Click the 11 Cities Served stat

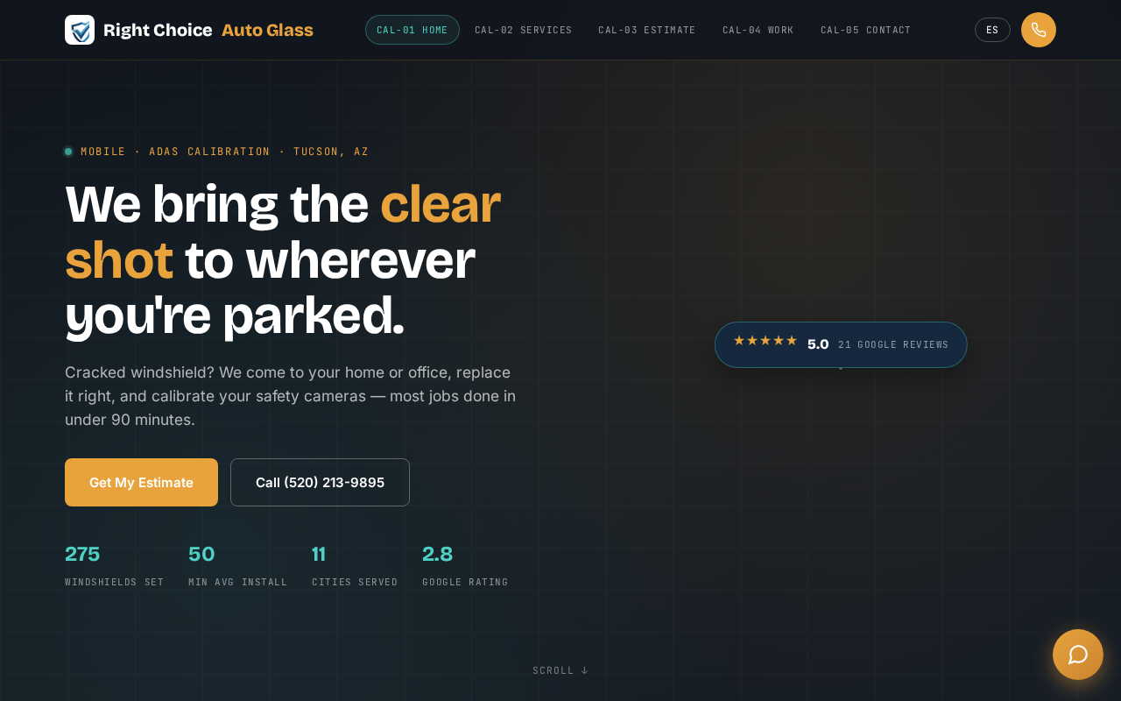pos(355,566)
